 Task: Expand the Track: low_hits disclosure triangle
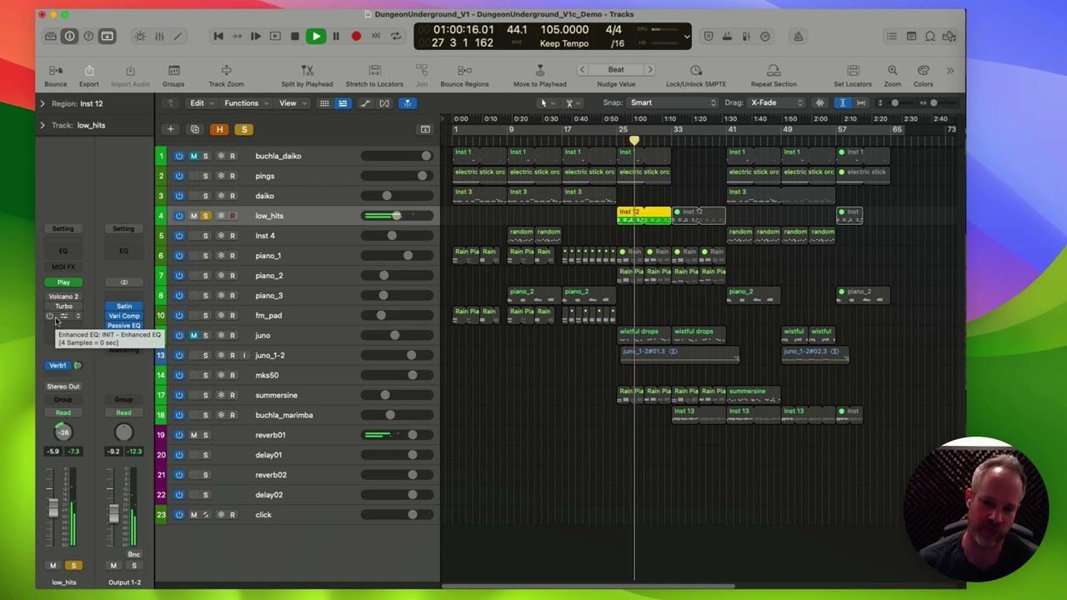pyautogui.click(x=43, y=125)
